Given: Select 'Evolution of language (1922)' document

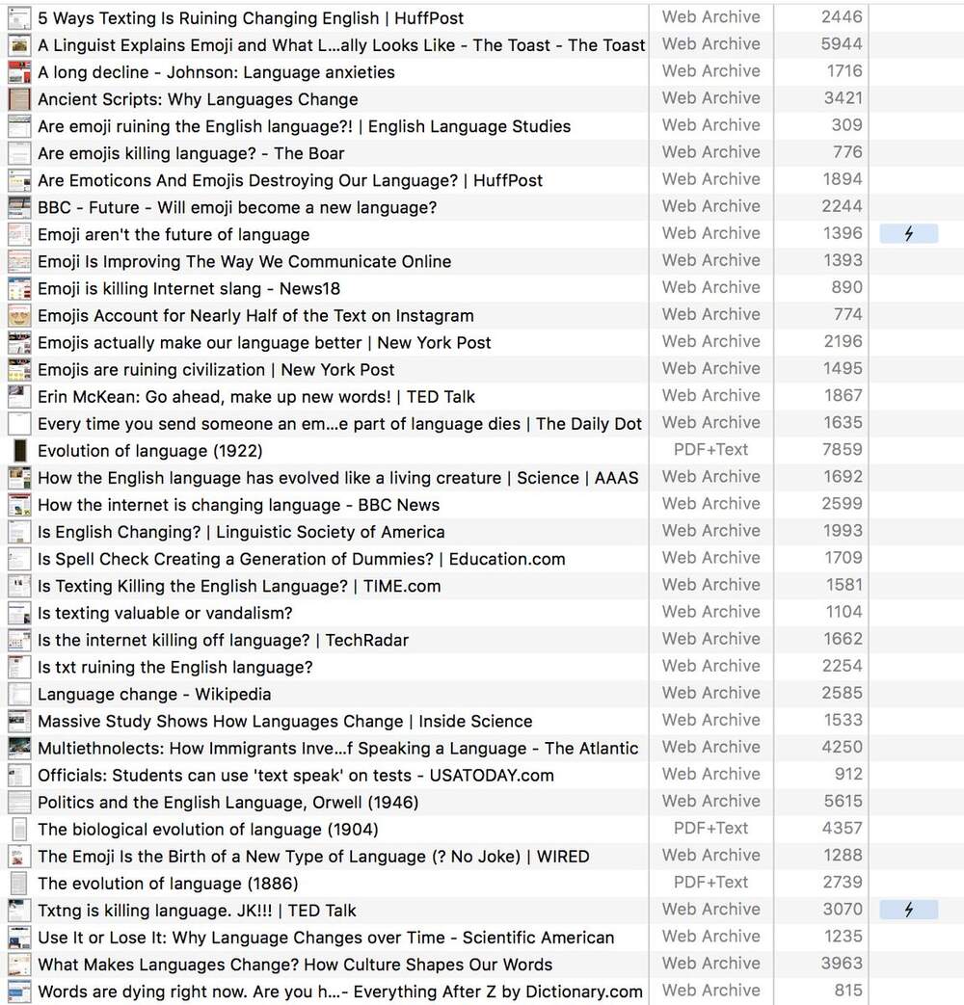Looking at the screenshot, I should pyautogui.click(x=150, y=451).
